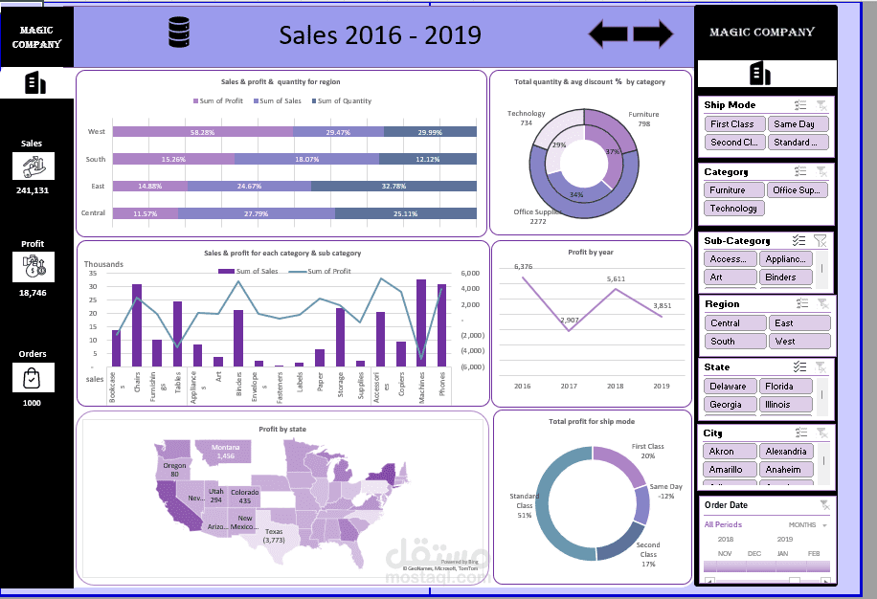This screenshot has height=599, width=877.
Task: Select Technology in Category slicer
Action: pyautogui.click(x=733, y=209)
